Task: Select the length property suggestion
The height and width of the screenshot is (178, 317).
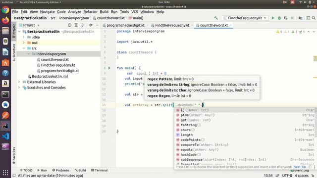Action: coord(245,135)
